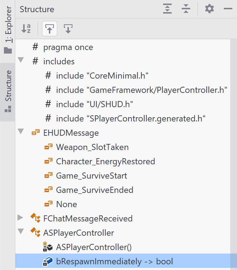Toggle Sort Alphabetically in Structure toolbar
Screen dimensions: 237x270
pos(26,29)
